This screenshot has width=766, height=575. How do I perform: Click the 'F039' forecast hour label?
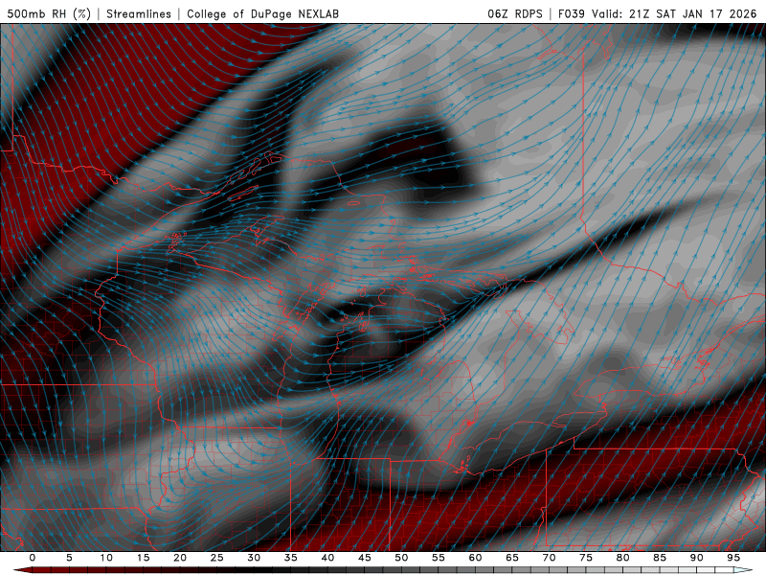[x=572, y=13]
